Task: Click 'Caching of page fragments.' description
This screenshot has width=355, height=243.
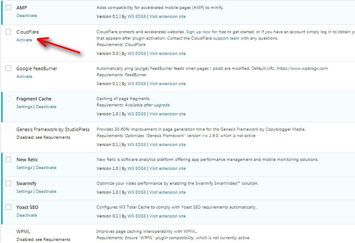Action: tap(124, 99)
